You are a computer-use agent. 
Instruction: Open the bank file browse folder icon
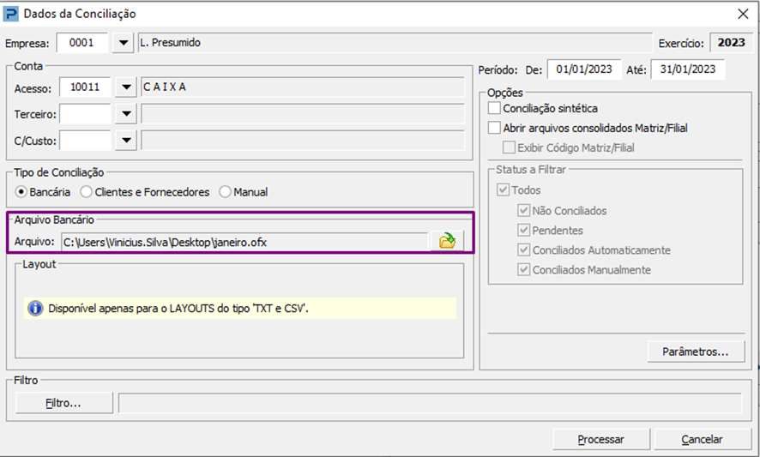(447, 241)
